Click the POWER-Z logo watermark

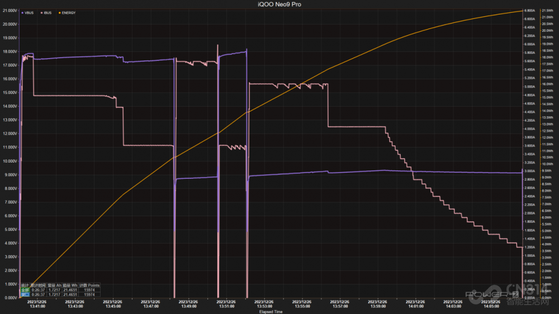coord(484,294)
